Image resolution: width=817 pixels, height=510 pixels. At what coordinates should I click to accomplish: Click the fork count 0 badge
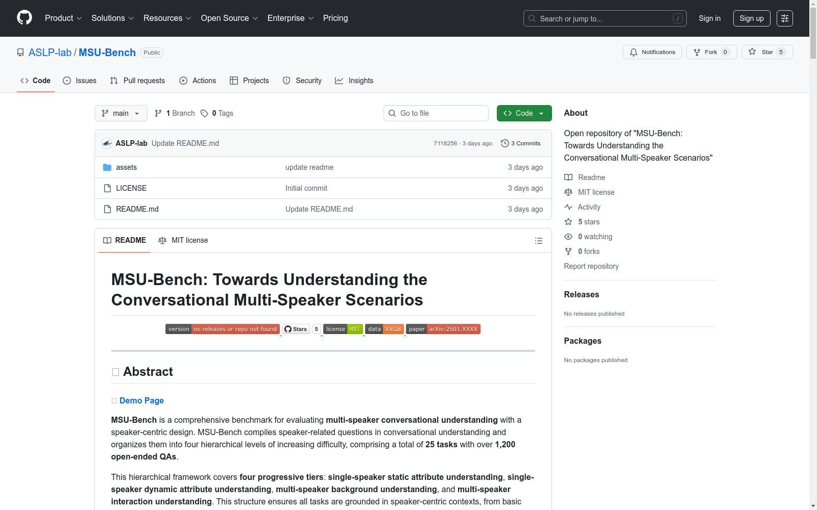pos(725,52)
